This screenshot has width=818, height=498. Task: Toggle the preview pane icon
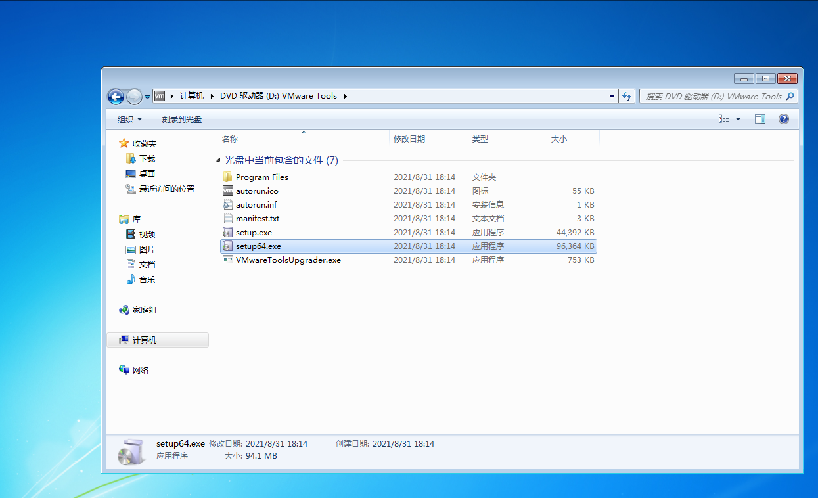(760, 119)
